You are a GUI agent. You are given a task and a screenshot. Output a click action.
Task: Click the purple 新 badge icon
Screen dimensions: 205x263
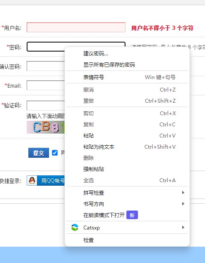pos(132,215)
